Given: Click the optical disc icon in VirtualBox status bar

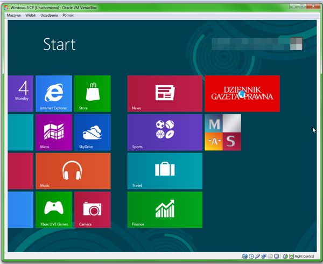Looking at the screenshot, I should 251,256.
